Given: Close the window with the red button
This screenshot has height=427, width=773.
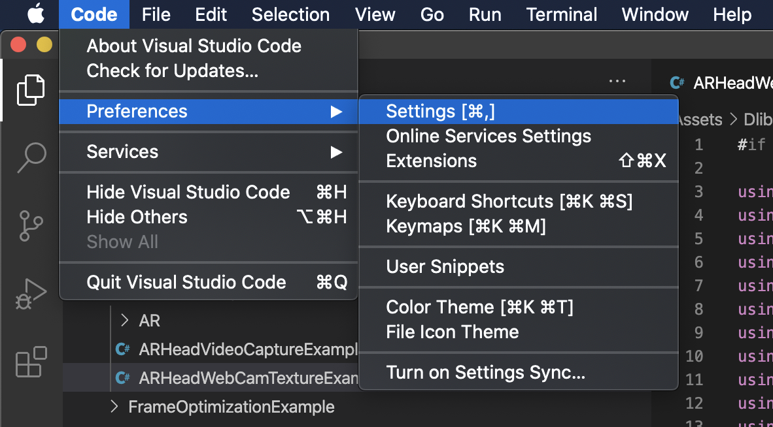Looking at the screenshot, I should point(18,45).
